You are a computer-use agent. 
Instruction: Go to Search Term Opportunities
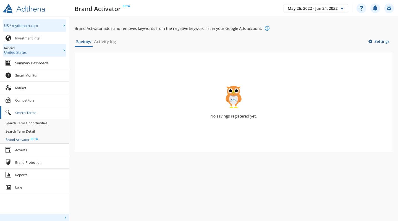pos(27,123)
